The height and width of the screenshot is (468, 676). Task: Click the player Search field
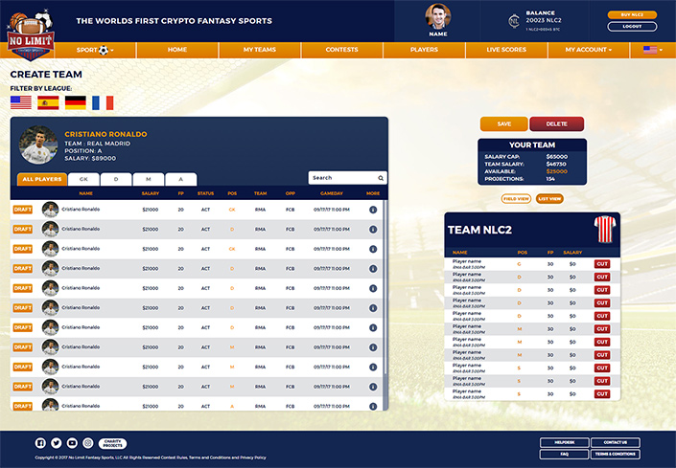[x=342, y=177]
